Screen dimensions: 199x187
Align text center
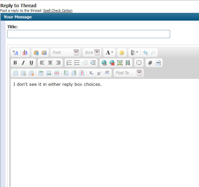coord(50,63)
